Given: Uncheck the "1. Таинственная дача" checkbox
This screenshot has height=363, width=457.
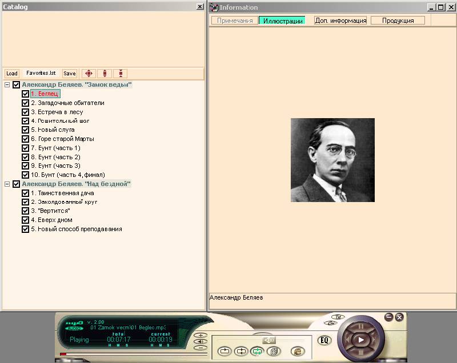Looking at the screenshot, I should [x=25, y=193].
